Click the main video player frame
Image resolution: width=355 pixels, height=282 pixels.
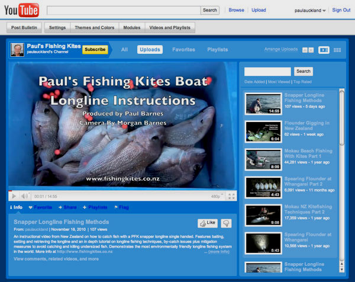[122, 126]
